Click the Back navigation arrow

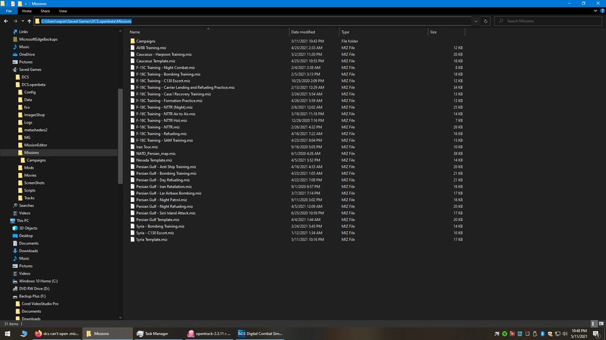pyautogui.click(x=6, y=21)
